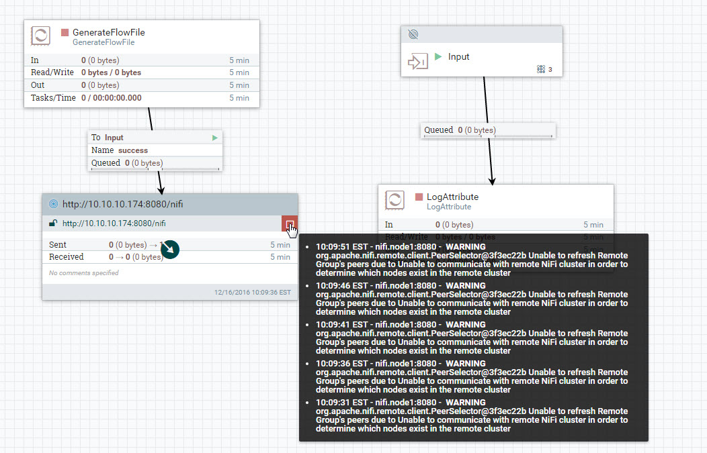This screenshot has width=707, height=453.
Task: Open the red bulletin warning indicator
Action: 290,223
